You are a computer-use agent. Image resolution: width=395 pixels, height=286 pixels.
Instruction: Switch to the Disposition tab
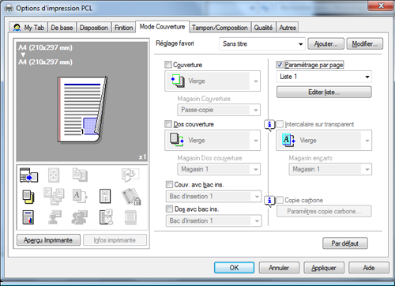94,28
